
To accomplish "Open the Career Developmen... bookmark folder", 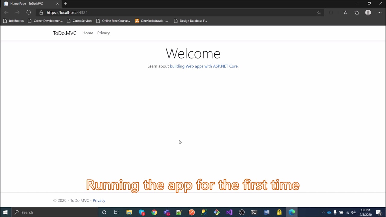I will (45, 21).
